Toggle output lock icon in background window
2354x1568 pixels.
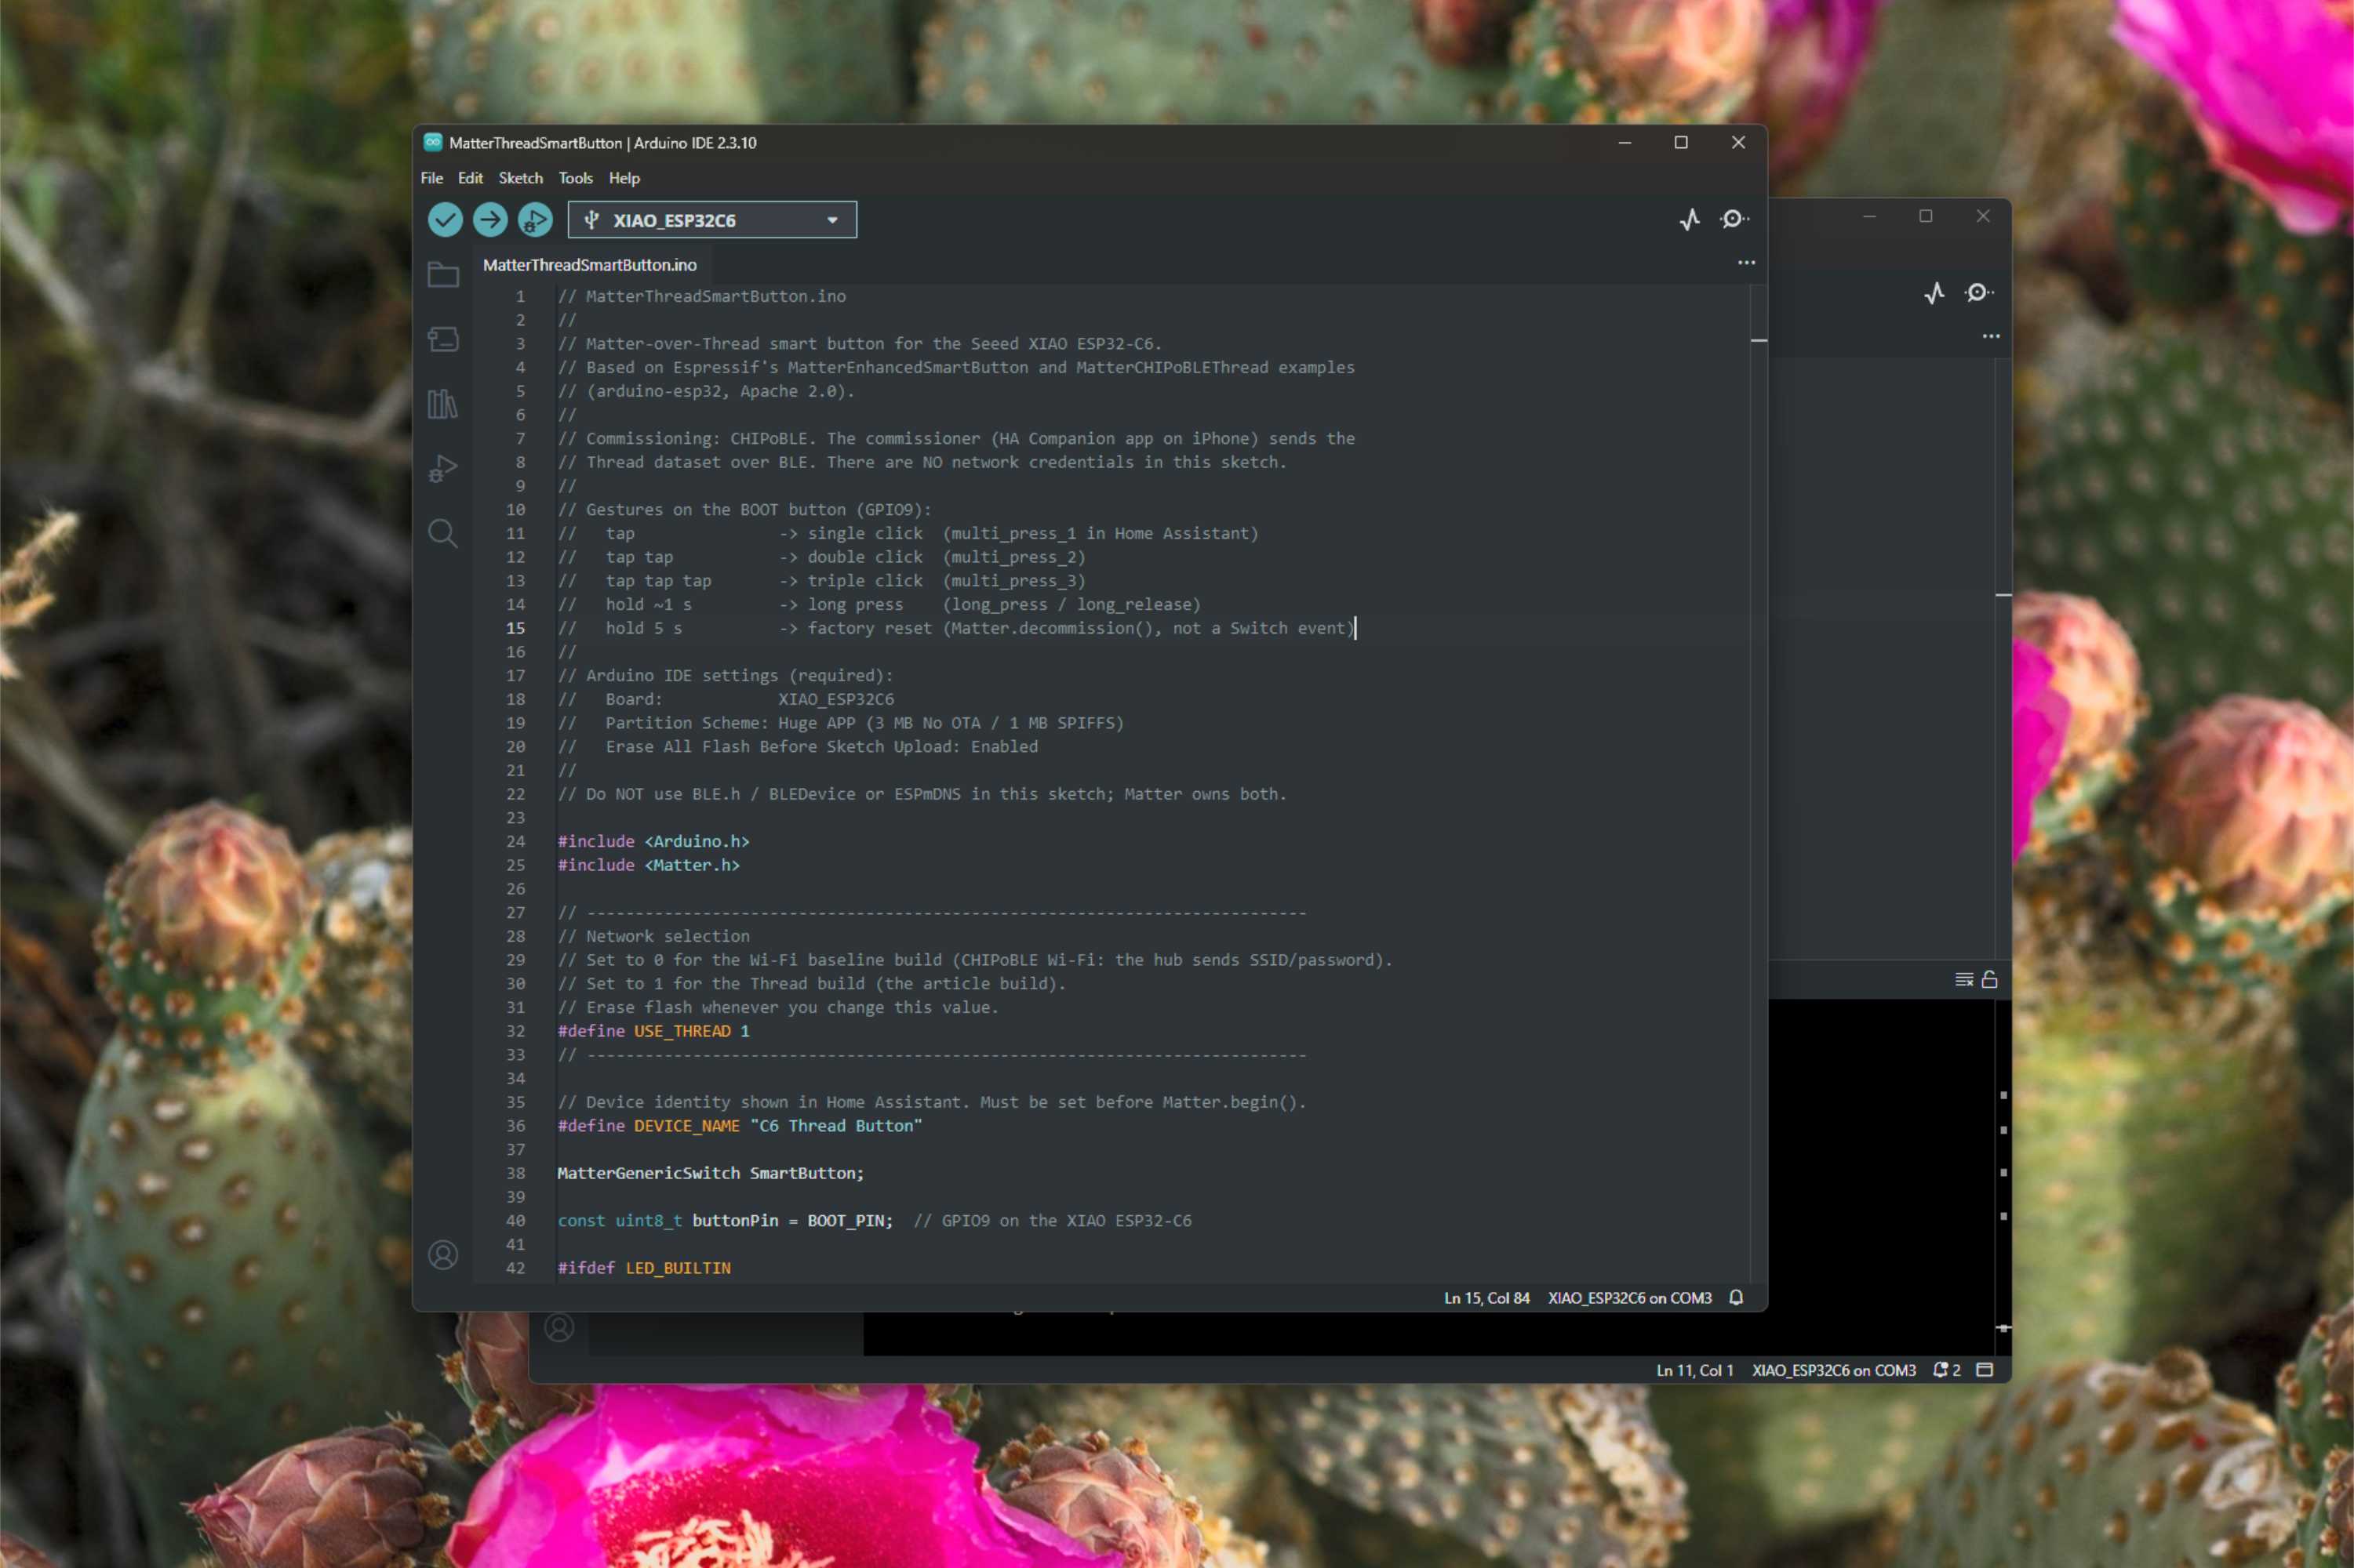pos(1990,980)
